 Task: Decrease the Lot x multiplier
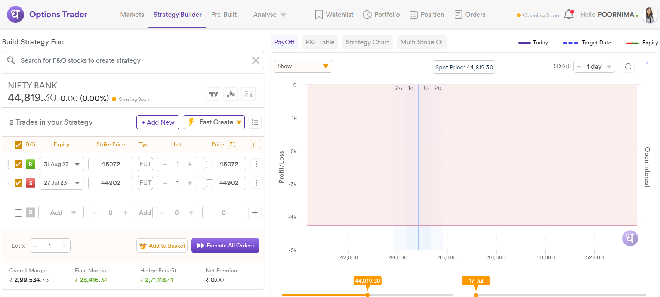(x=36, y=246)
